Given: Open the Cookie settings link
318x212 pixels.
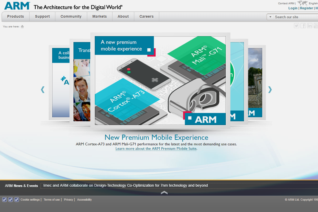Looking at the screenshot, I should 30,199.
